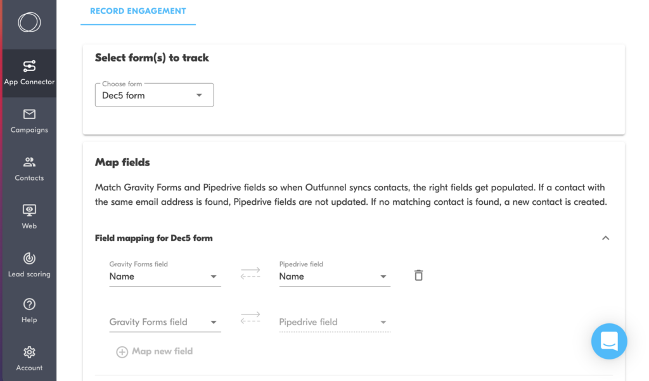Click the sync arrows in the Name row

point(250,273)
